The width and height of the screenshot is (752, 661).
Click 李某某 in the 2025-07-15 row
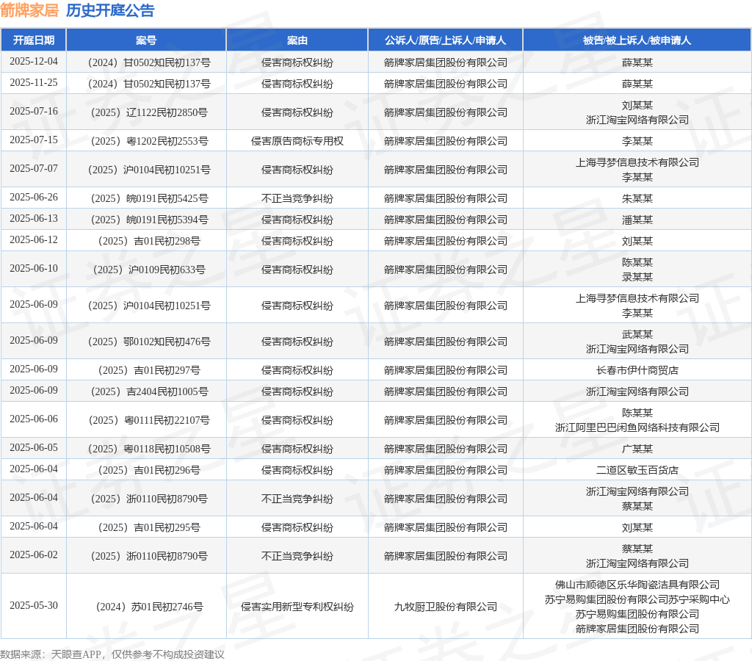pyautogui.click(x=637, y=142)
